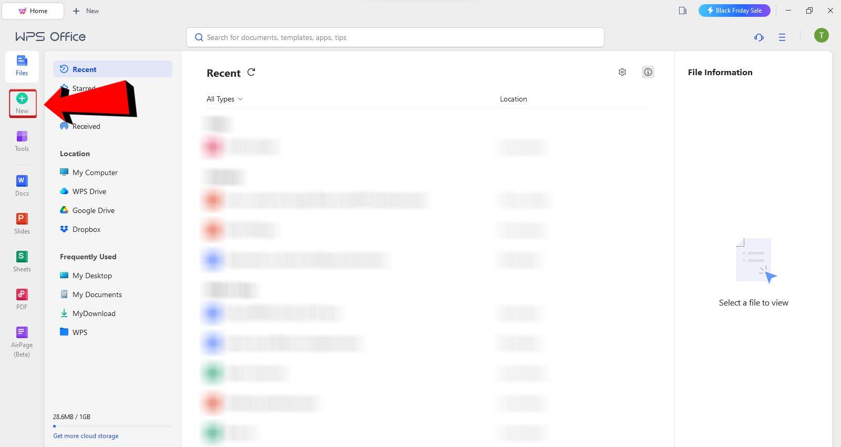Select Recent in the navigation list
The image size is (841, 447).
pyautogui.click(x=112, y=69)
